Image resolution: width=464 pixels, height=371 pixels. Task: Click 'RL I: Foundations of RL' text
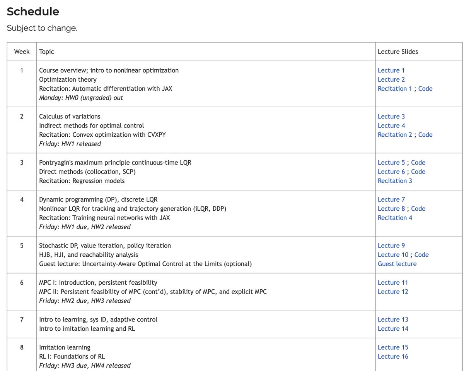(x=72, y=357)
